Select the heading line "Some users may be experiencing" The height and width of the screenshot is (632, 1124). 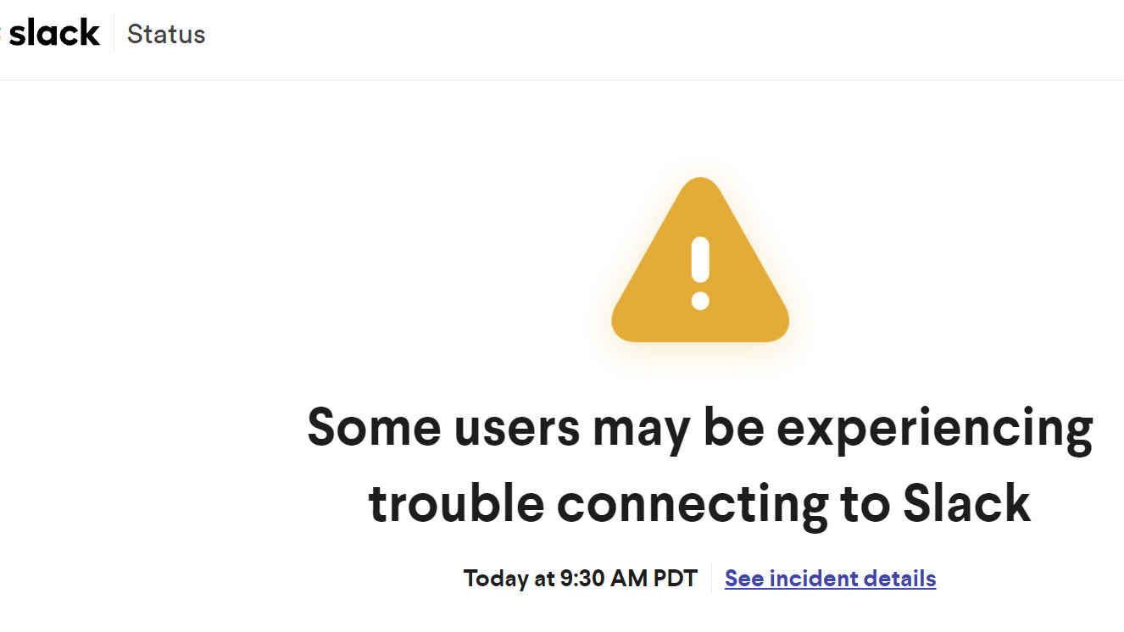pos(699,427)
